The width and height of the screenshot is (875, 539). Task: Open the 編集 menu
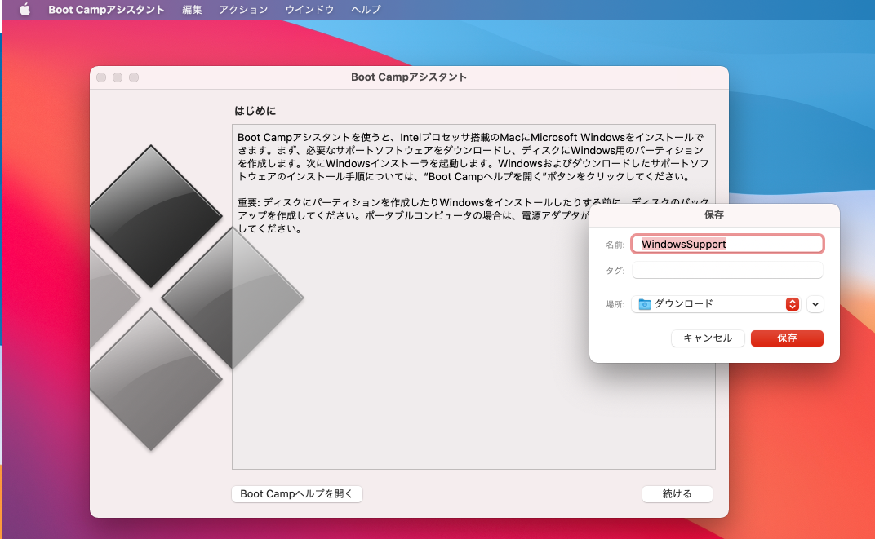191,10
